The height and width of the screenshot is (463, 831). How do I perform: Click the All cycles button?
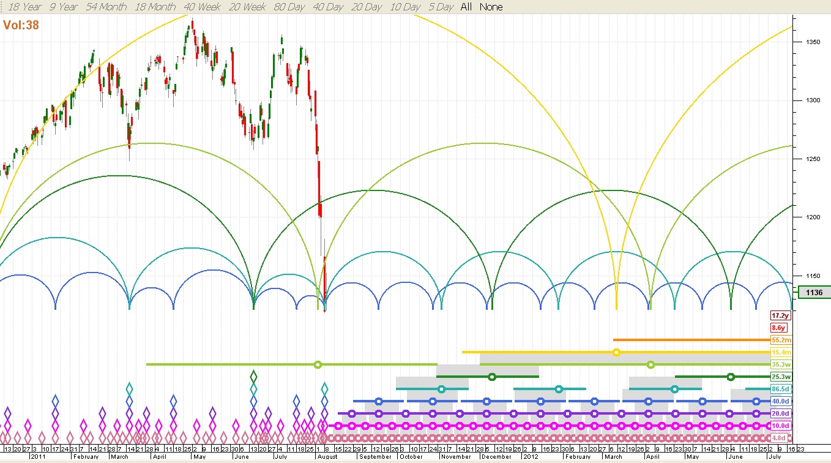pyautogui.click(x=466, y=7)
